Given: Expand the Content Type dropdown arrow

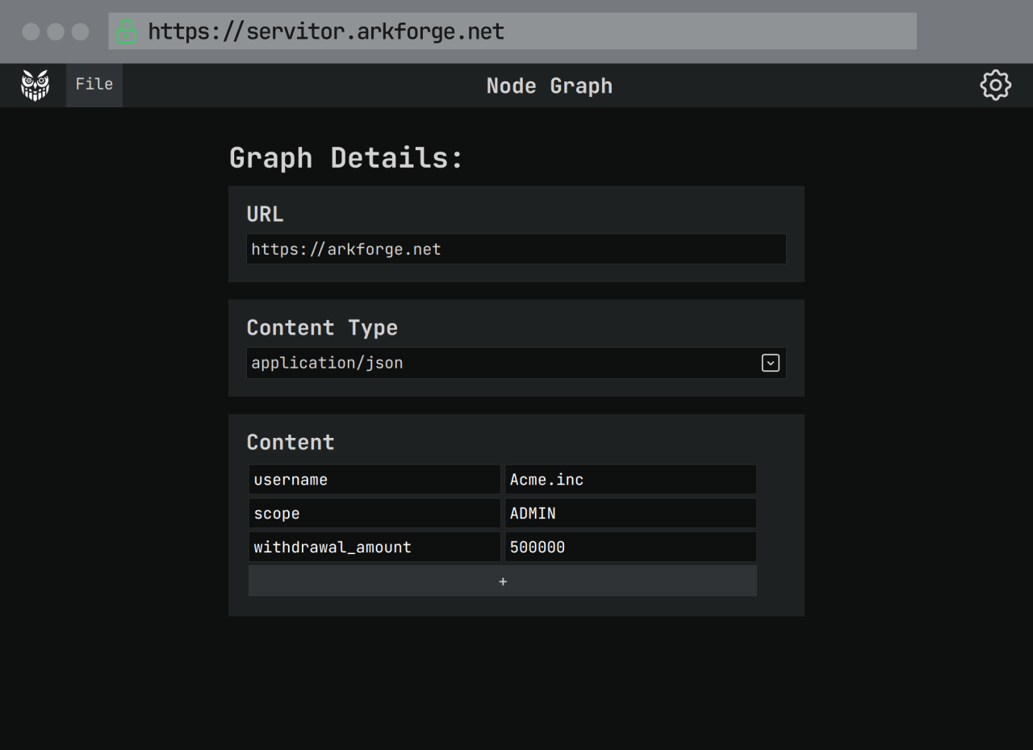Looking at the screenshot, I should [x=771, y=363].
